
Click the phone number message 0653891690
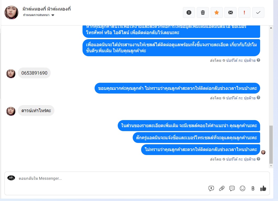pyautogui.click(x=34, y=73)
